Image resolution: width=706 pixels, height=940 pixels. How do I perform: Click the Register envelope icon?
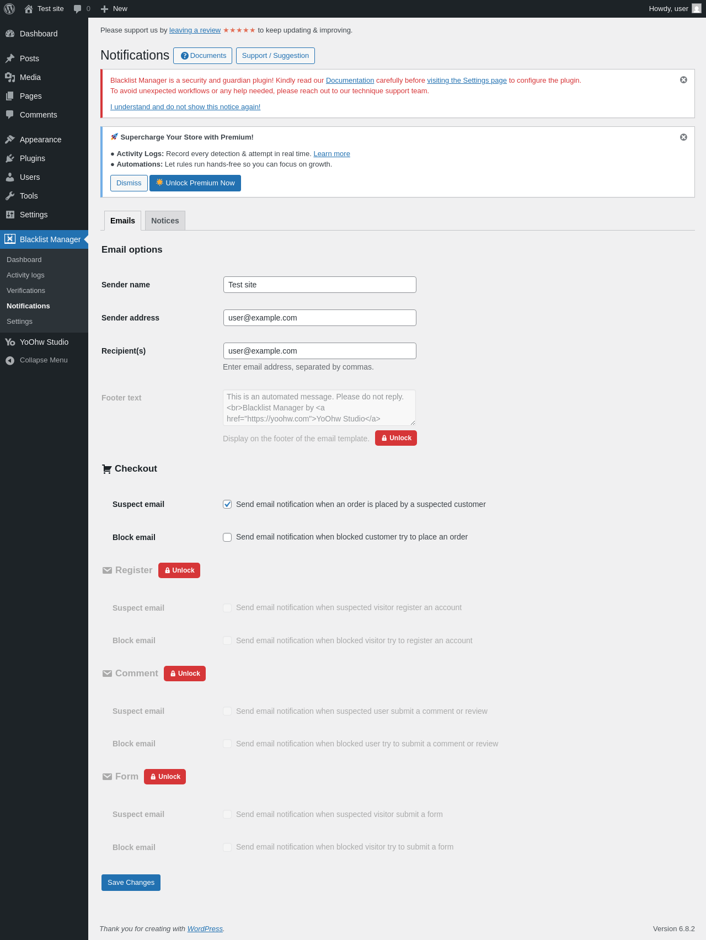click(107, 570)
